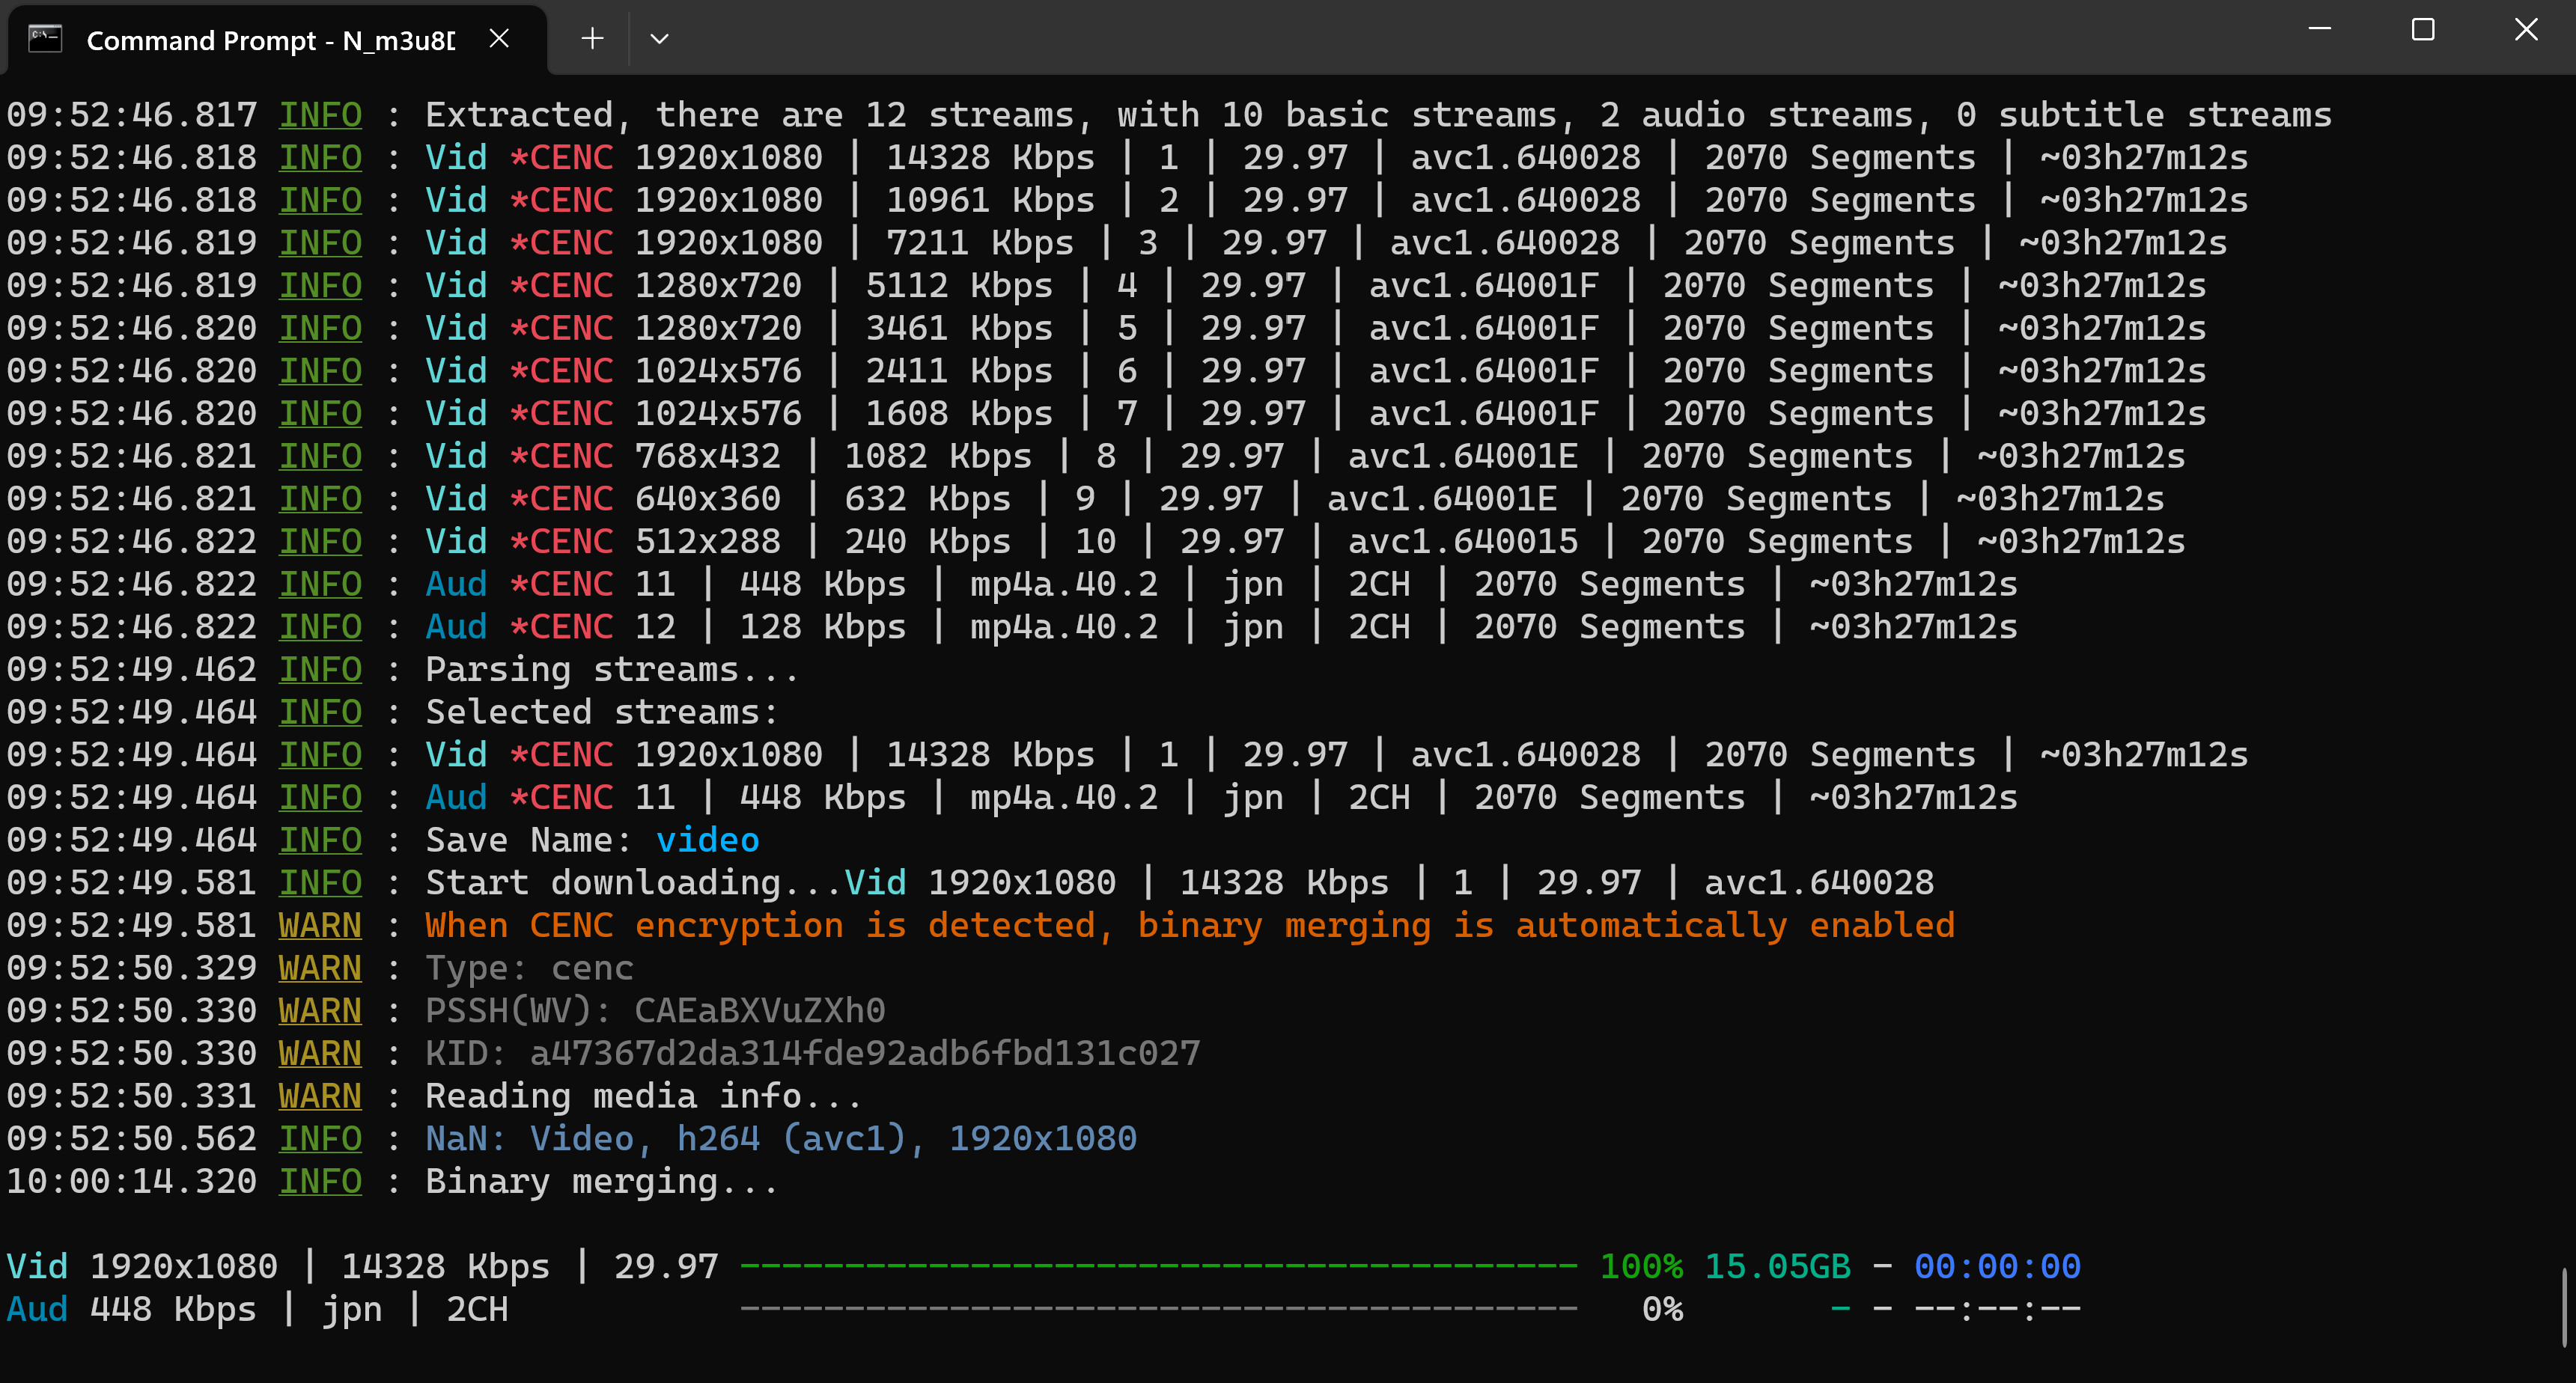Minimize the terminal window
Screen dimensions: 2576x1383
click(x=2320, y=30)
